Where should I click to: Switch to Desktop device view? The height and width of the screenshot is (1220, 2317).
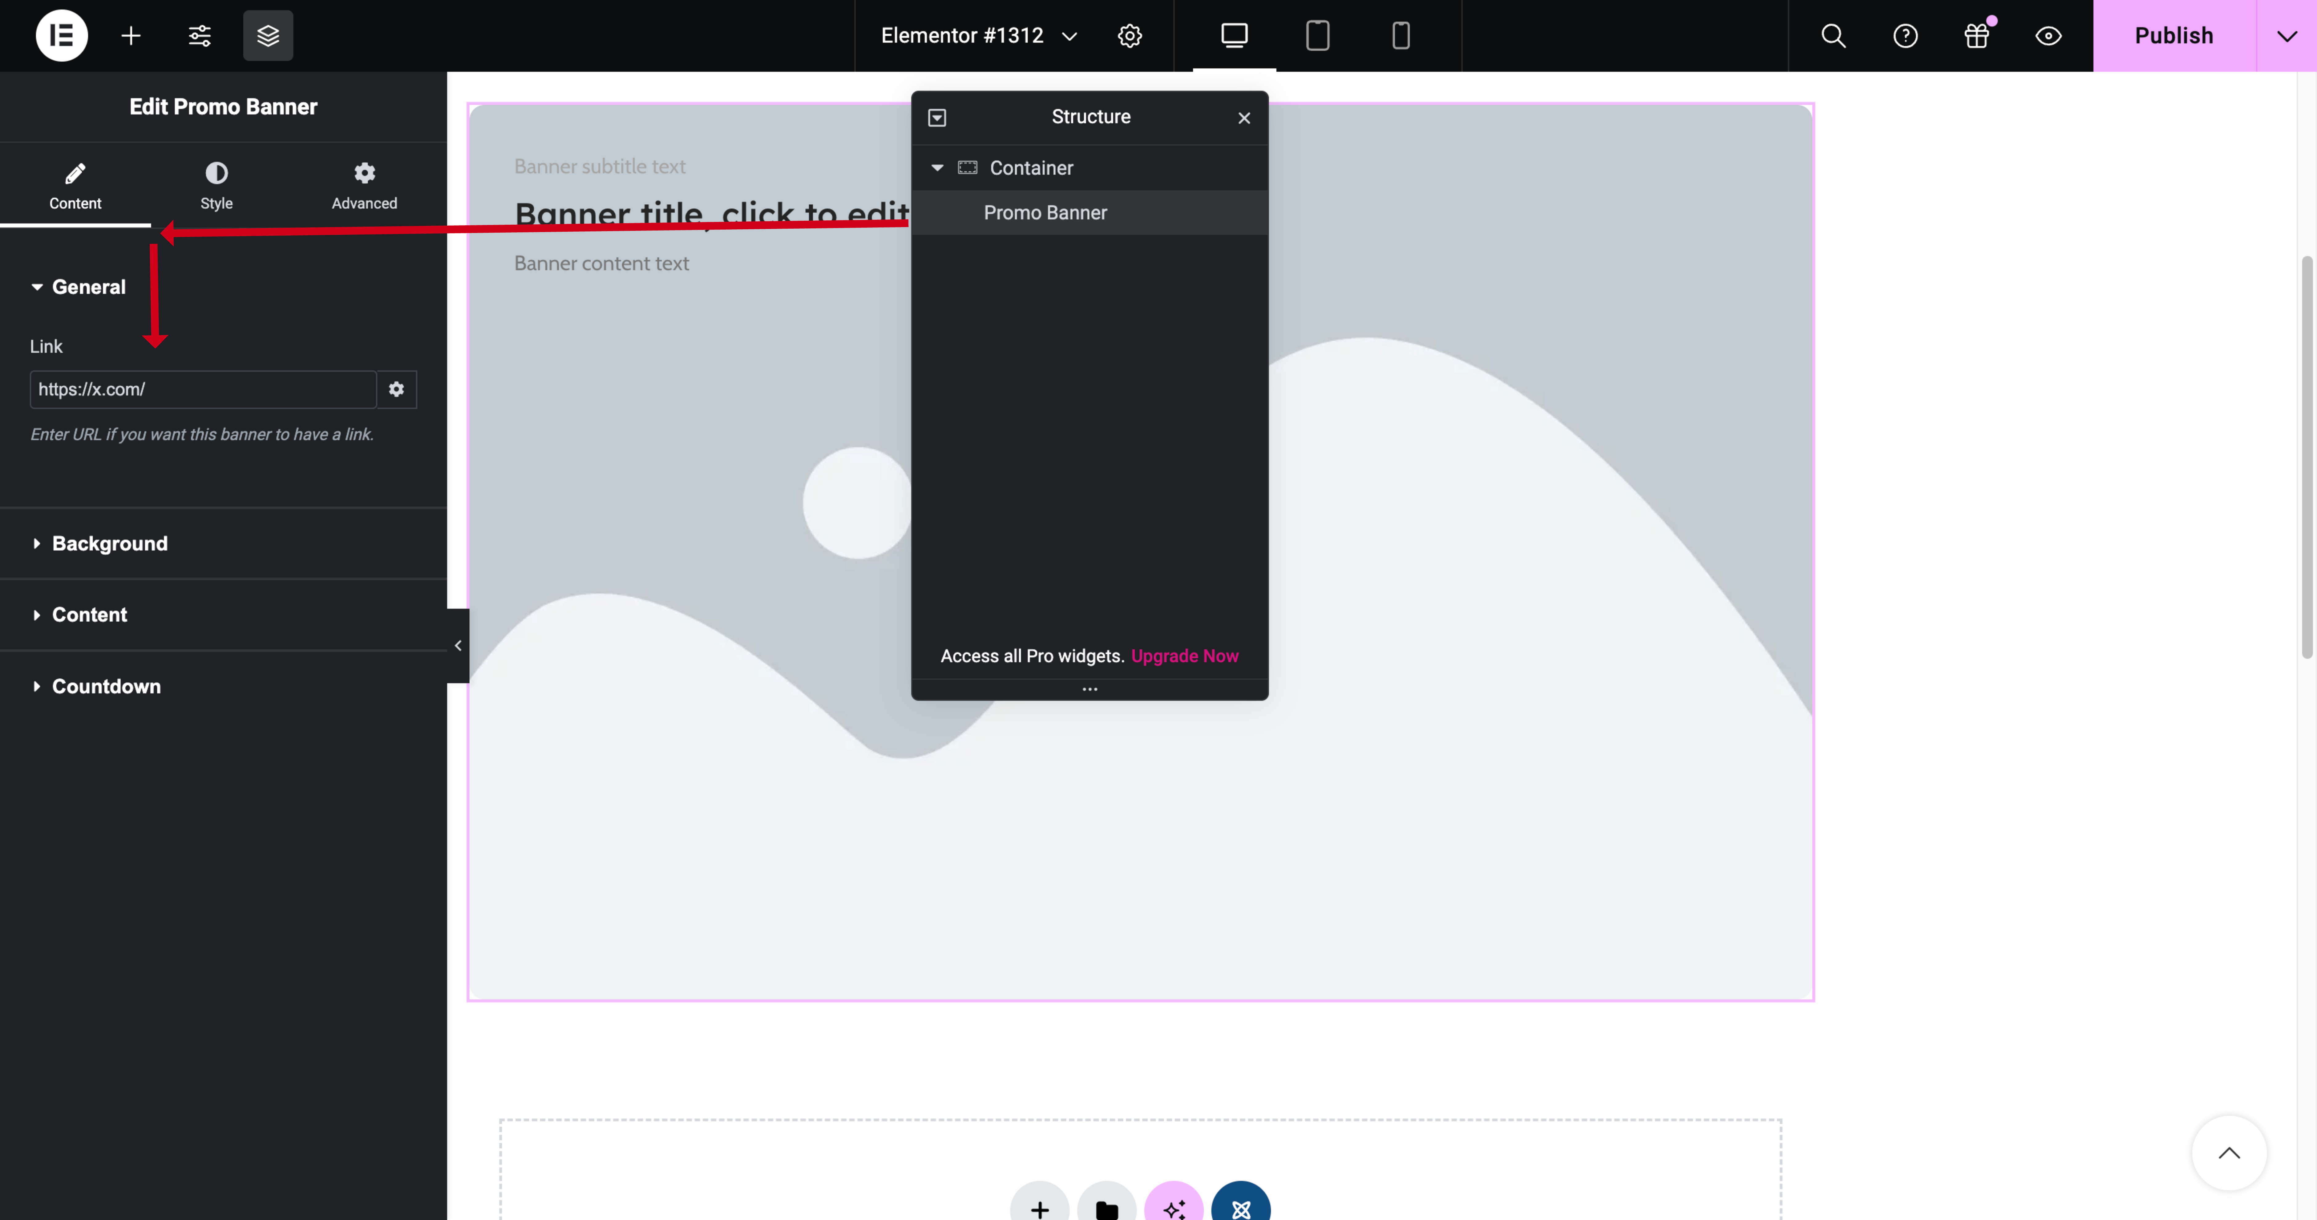pyautogui.click(x=1234, y=36)
